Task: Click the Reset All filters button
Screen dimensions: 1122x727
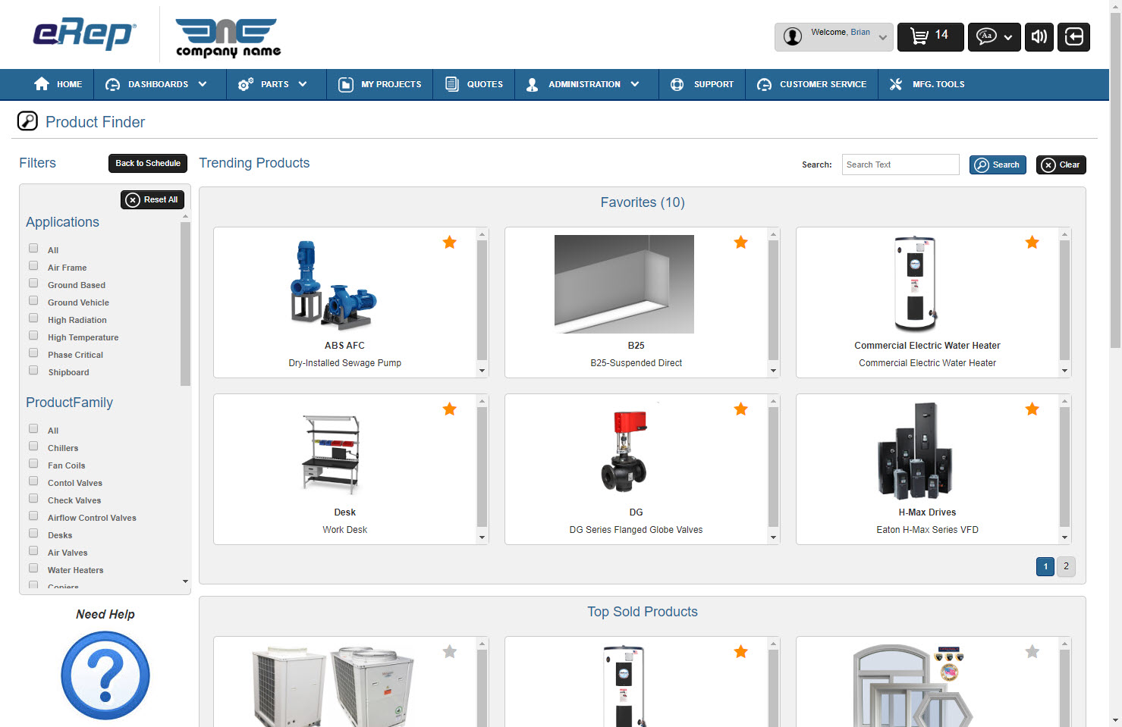Action: pyautogui.click(x=152, y=199)
